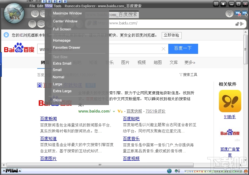The width and height of the screenshot is (249, 175).
Task: Click the URL address field
Action: coord(165,23)
